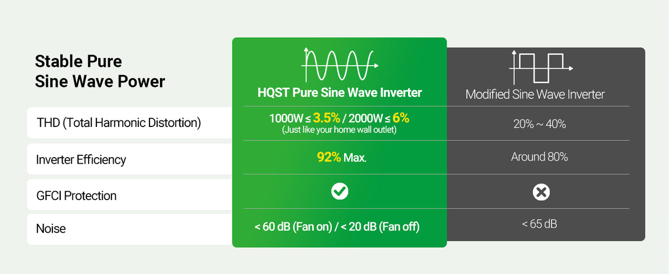Click the Noise row label

51,228
